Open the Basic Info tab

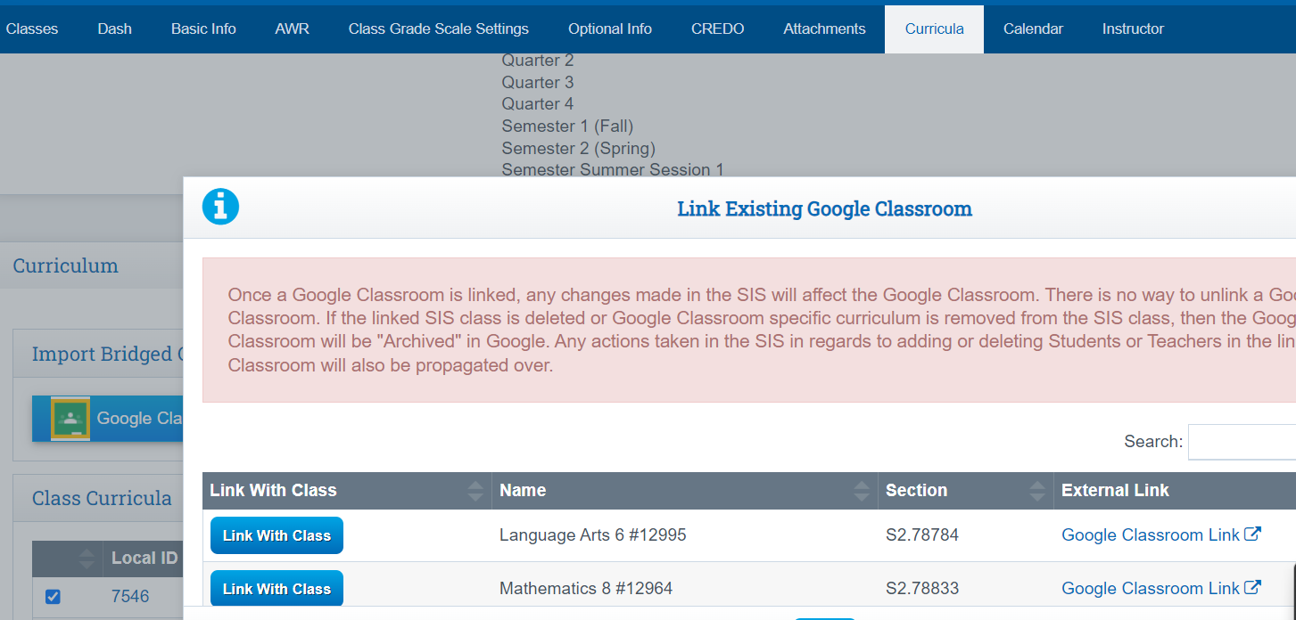pyautogui.click(x=203, y=29)
